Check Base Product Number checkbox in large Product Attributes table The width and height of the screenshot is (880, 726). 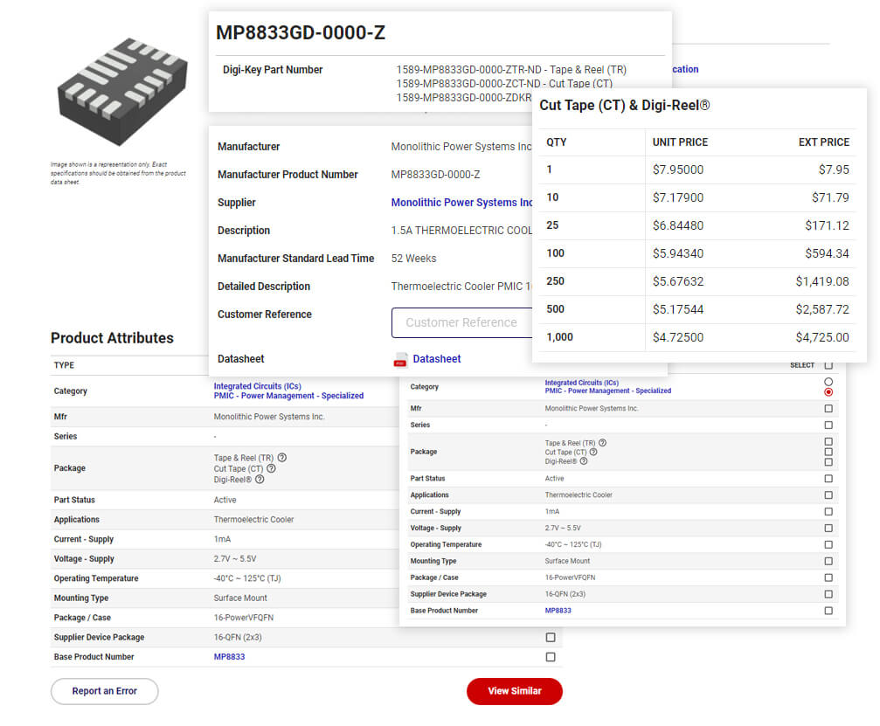coord(551,657)
